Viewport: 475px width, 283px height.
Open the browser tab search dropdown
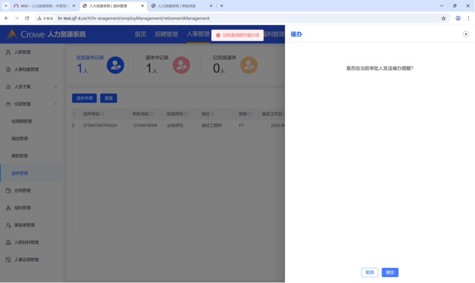[6, 6]
